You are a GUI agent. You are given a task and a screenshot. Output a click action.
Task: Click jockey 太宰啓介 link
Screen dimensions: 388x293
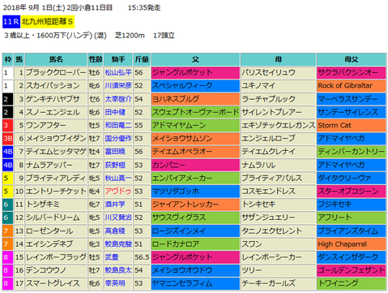click(x=118, y=99)
